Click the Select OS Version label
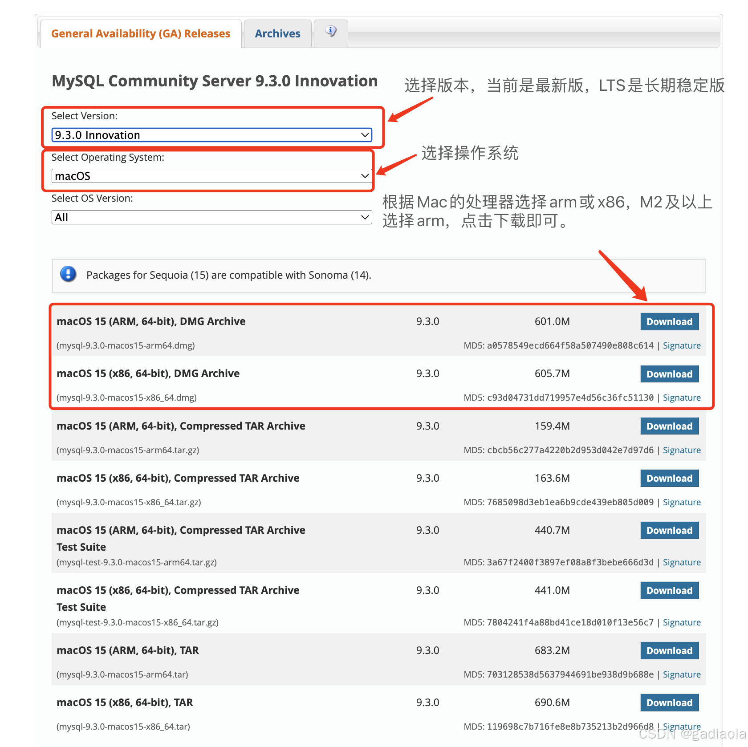 (x=92, y=198)
